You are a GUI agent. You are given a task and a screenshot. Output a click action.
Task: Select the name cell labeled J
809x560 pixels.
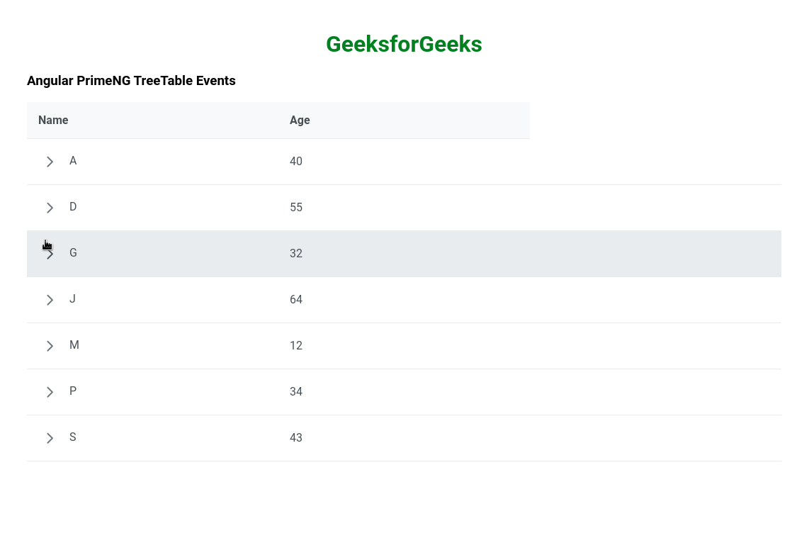point(72,299)
